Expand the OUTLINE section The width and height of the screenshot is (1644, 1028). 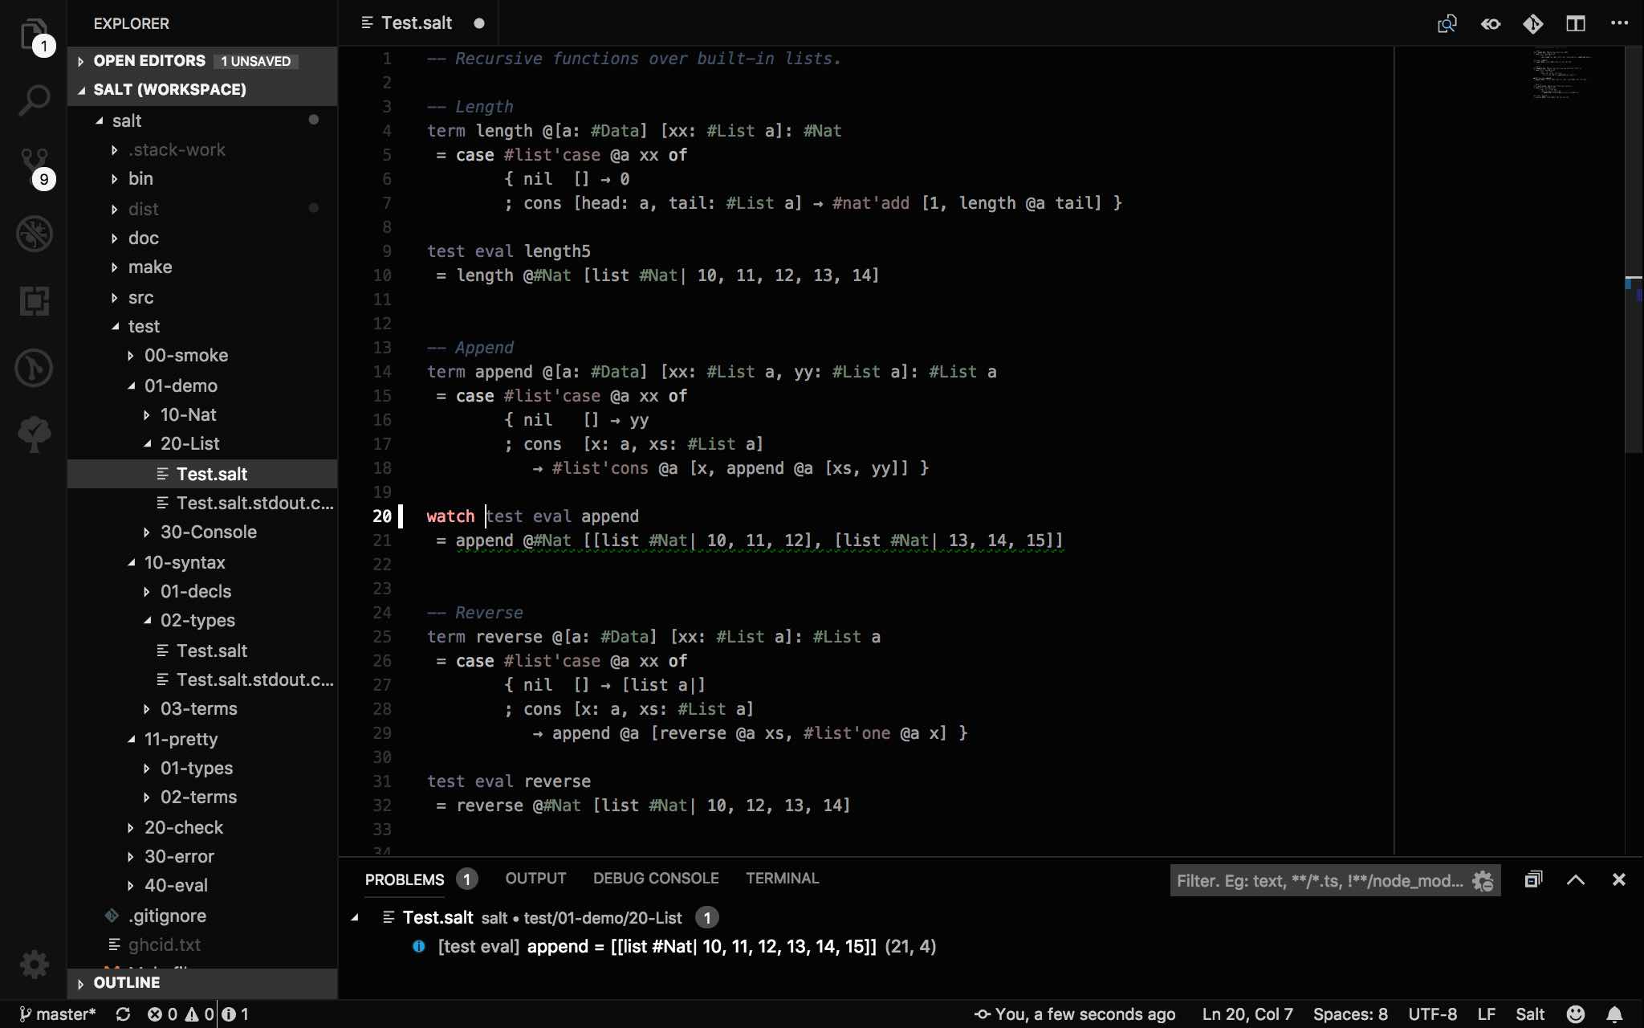click(126, 983)
